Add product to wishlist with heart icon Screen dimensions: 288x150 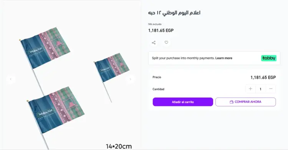pos(166,42)
